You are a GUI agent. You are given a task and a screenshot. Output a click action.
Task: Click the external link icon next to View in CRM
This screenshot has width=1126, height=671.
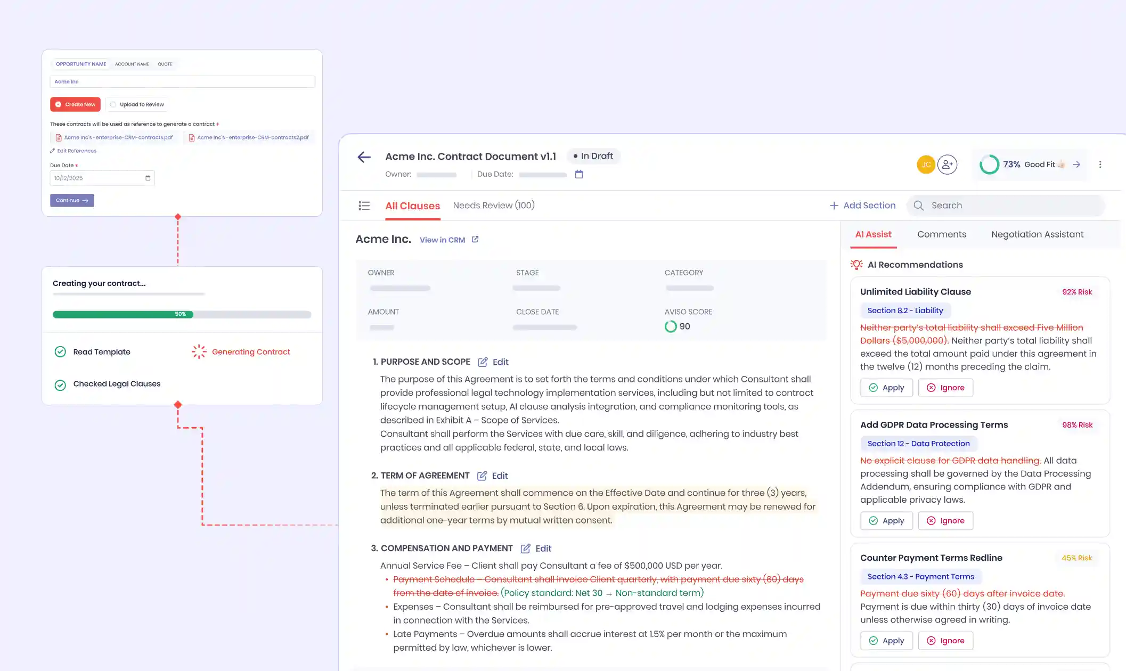[x=475, y=240]
